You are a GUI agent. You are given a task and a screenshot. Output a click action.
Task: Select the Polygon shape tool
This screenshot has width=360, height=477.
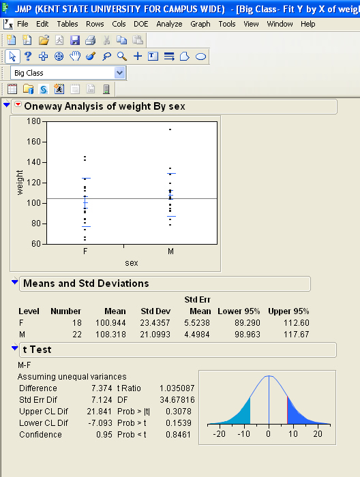(185, 57)
